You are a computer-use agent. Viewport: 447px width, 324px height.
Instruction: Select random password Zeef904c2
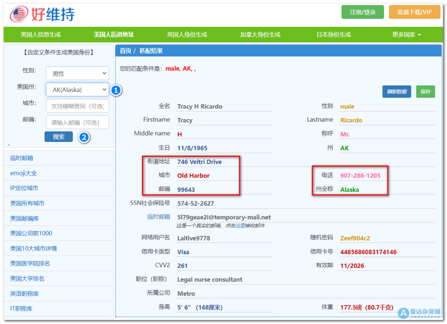(355, 238)
